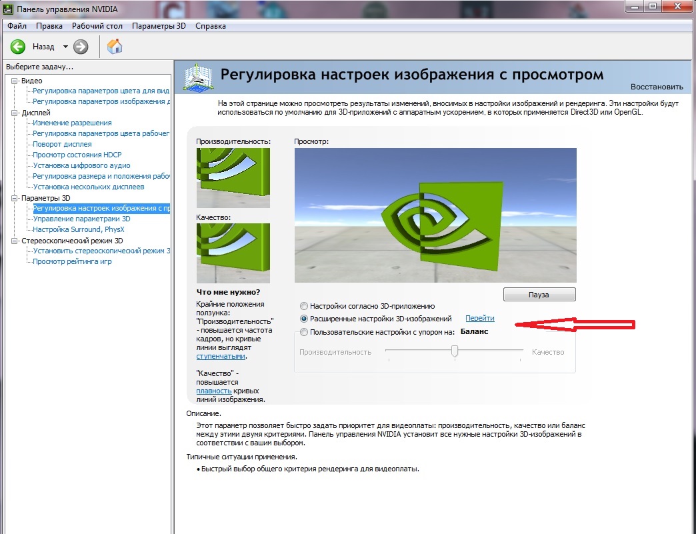Viewport: 696px width, 534px height.
Task: Click the Выберите задачу... label
Action: point(39,67)
